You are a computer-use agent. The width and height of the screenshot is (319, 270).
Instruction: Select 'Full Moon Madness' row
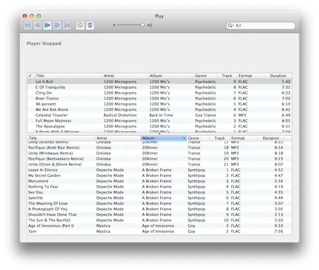click(x=159, y=121)
